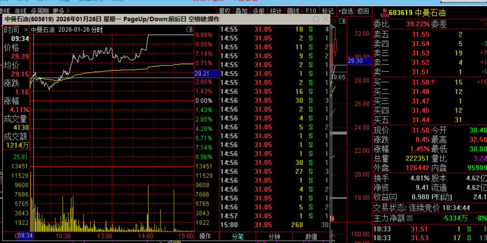Close the 中曼石油 intraday popup window
The width and height of the screenshot is (487, 243).
coord(326,19)
